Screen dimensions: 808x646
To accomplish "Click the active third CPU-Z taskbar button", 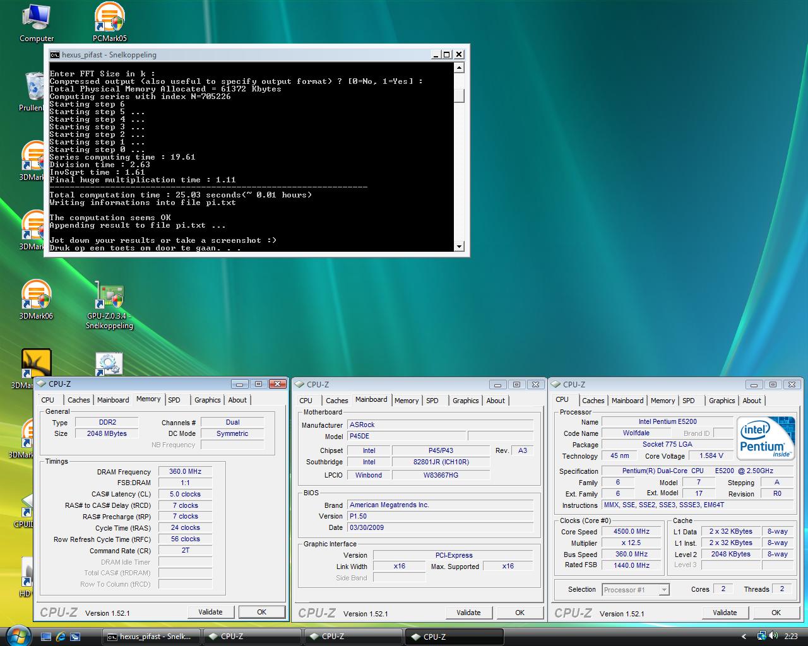I will [x=454, y=637].
